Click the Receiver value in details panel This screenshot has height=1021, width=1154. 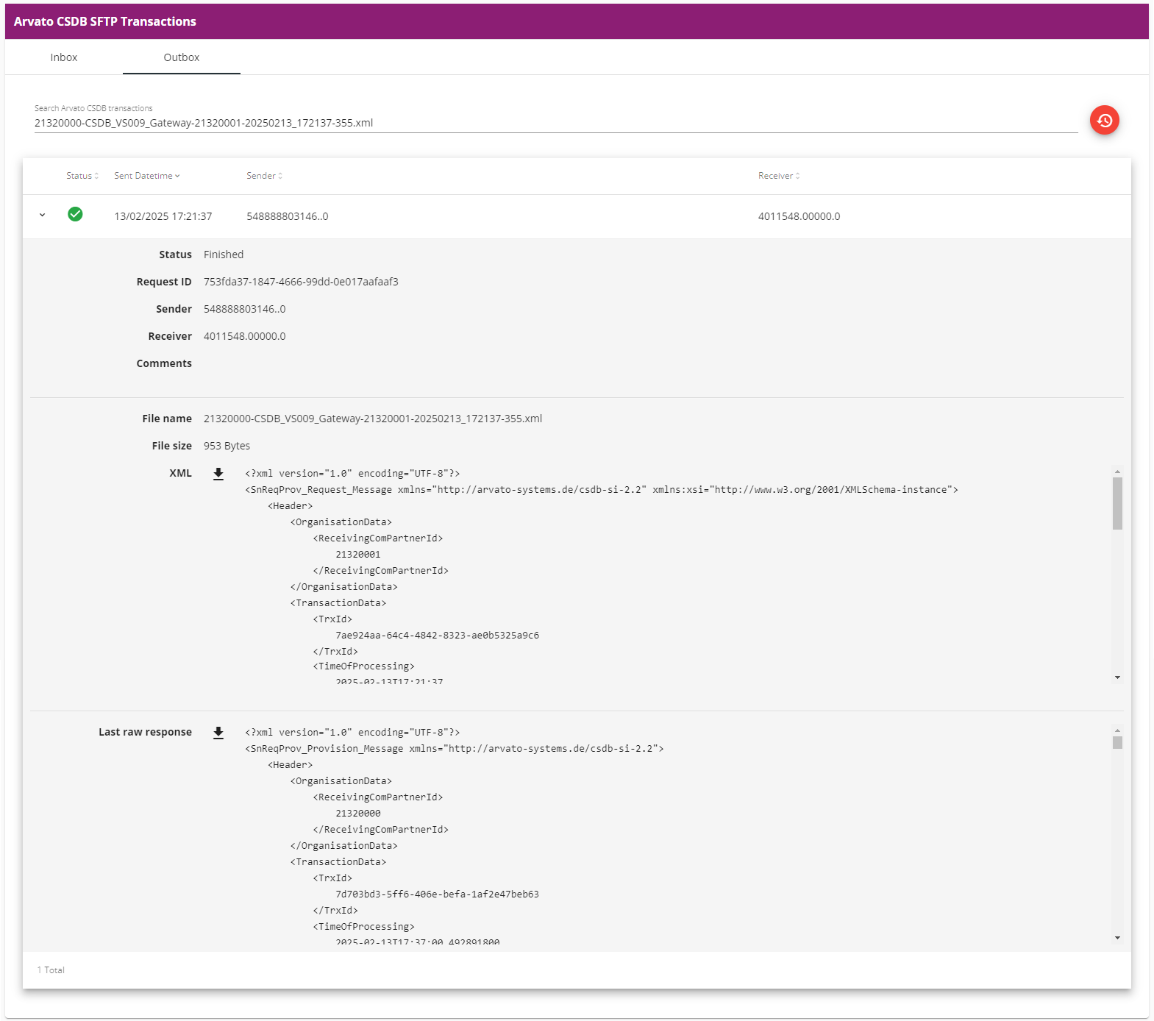[x=244, y=336]
